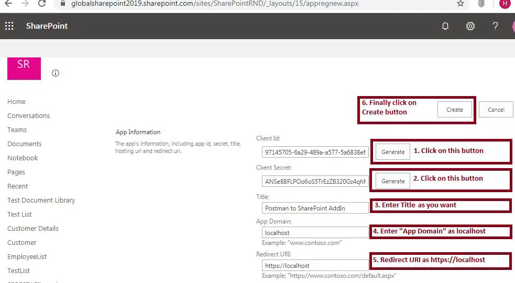Open the browser profile avatar H

point(505,3)
